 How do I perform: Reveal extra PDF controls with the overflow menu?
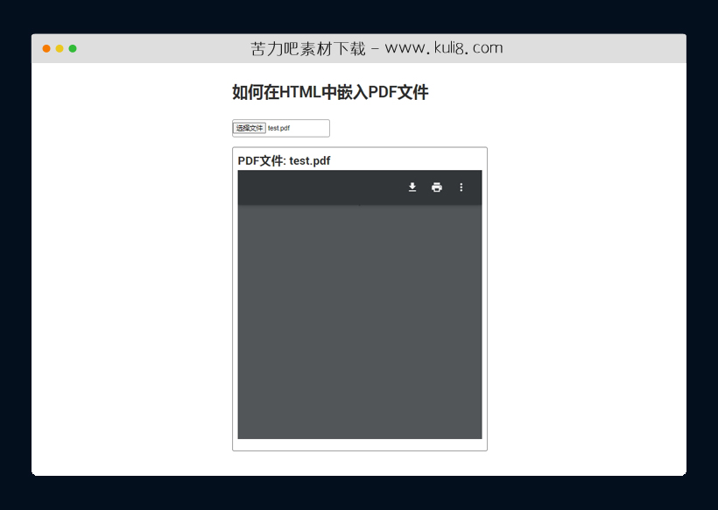click(461, 187)
